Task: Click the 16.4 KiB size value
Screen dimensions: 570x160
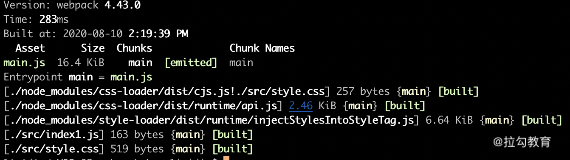Action: click(81, 63)
